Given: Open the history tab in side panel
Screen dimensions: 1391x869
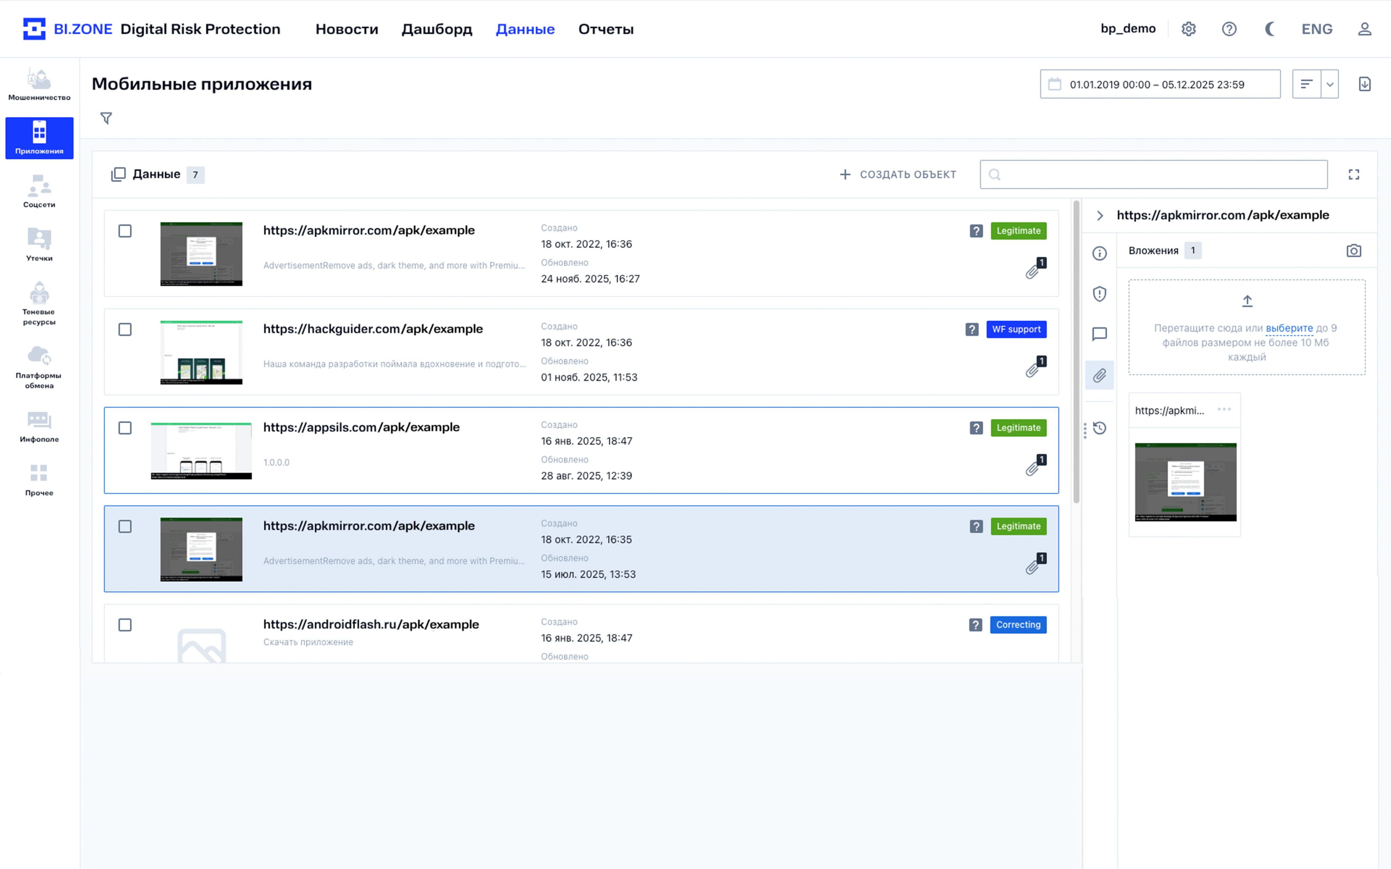Looking at the screenshot, I should [1099, 428].
